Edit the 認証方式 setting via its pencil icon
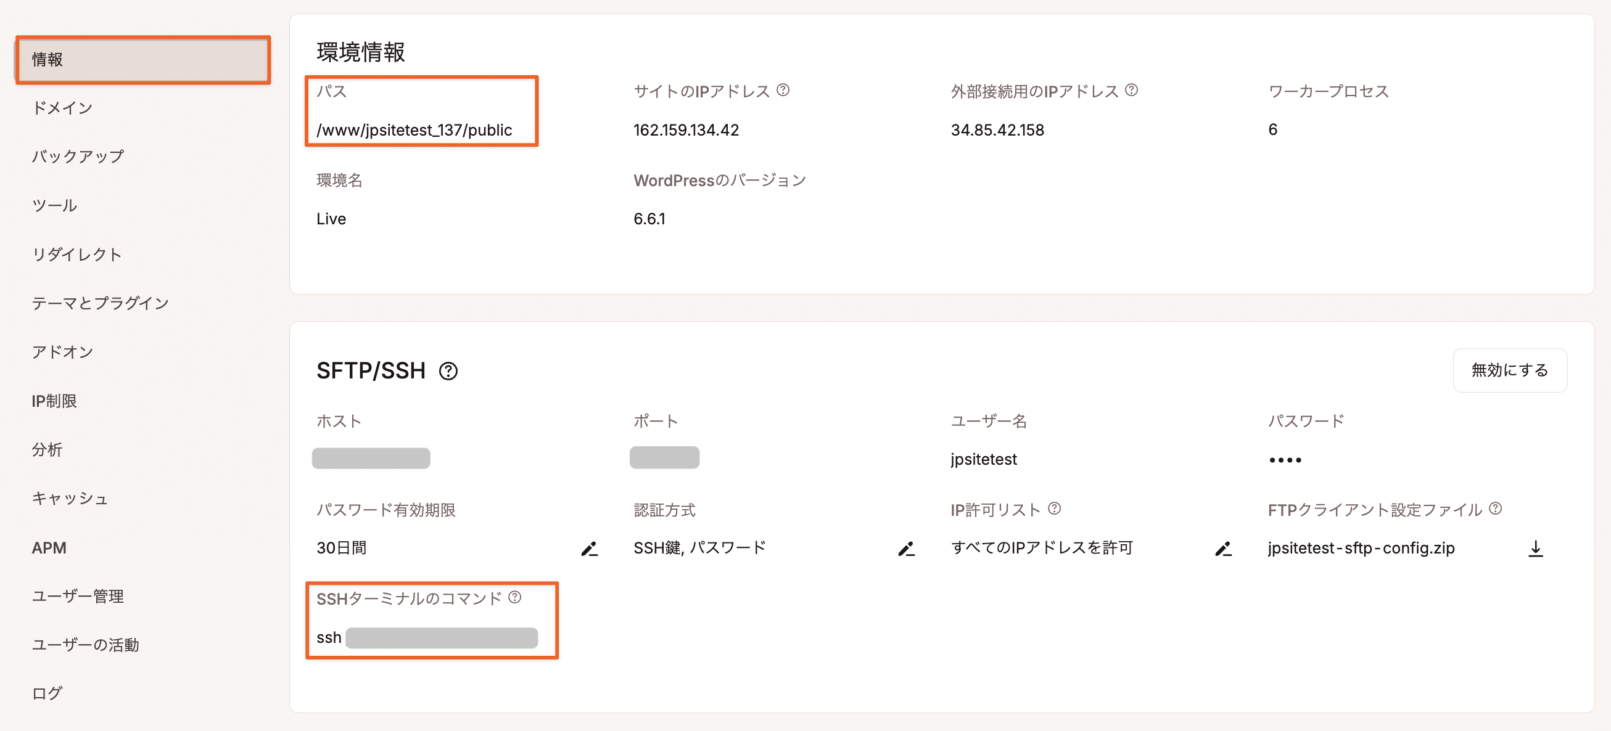 point(907,549)
